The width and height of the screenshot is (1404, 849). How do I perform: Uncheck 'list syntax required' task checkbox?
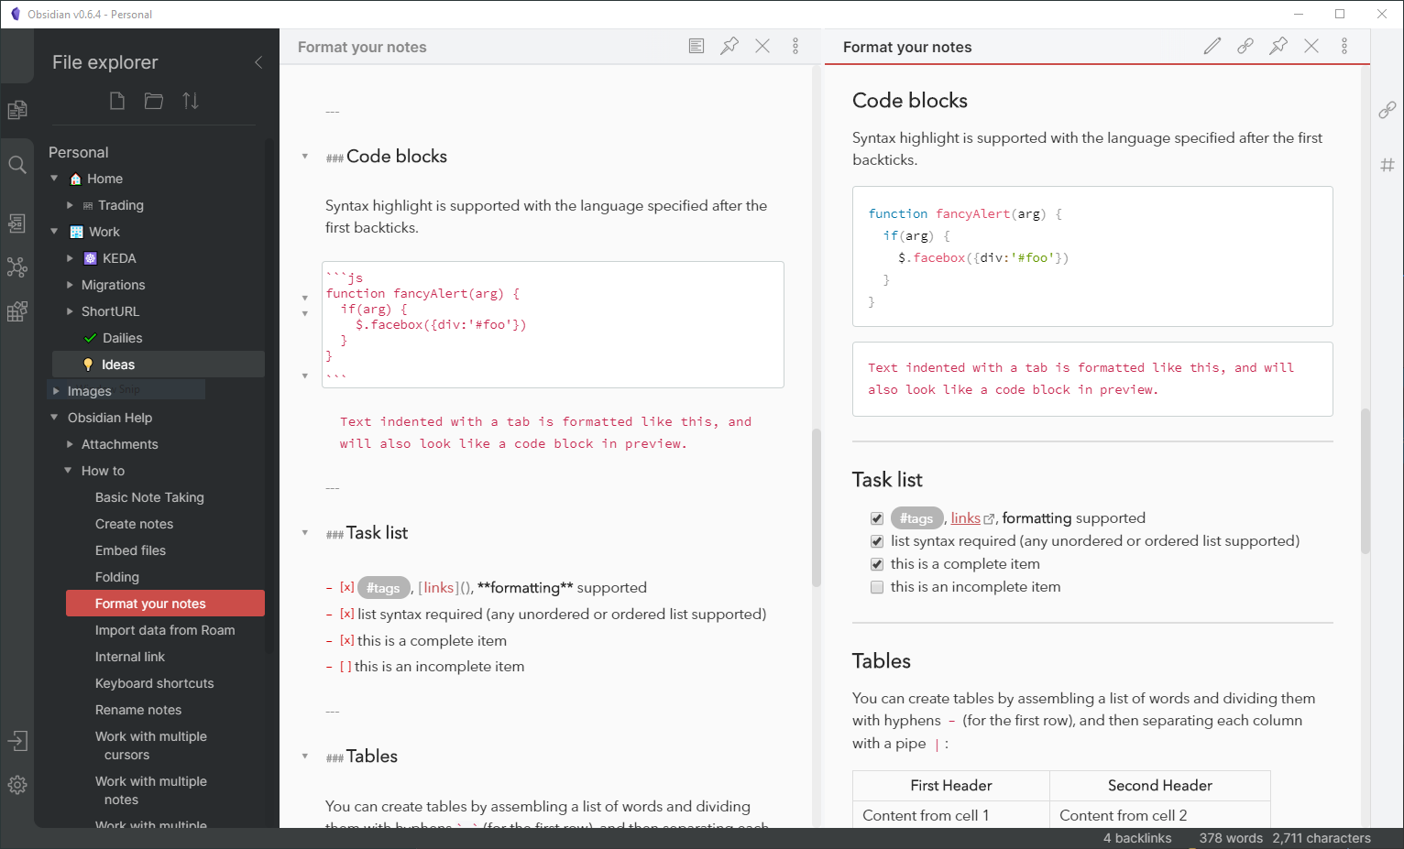pyautogui.click(x=877, y=541)
